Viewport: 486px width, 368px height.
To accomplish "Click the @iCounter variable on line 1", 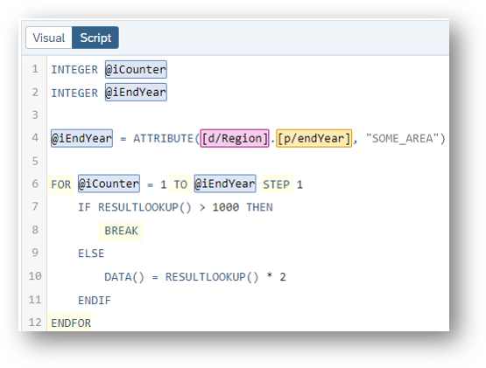I will pyautogui.click(x=136, y=69).
